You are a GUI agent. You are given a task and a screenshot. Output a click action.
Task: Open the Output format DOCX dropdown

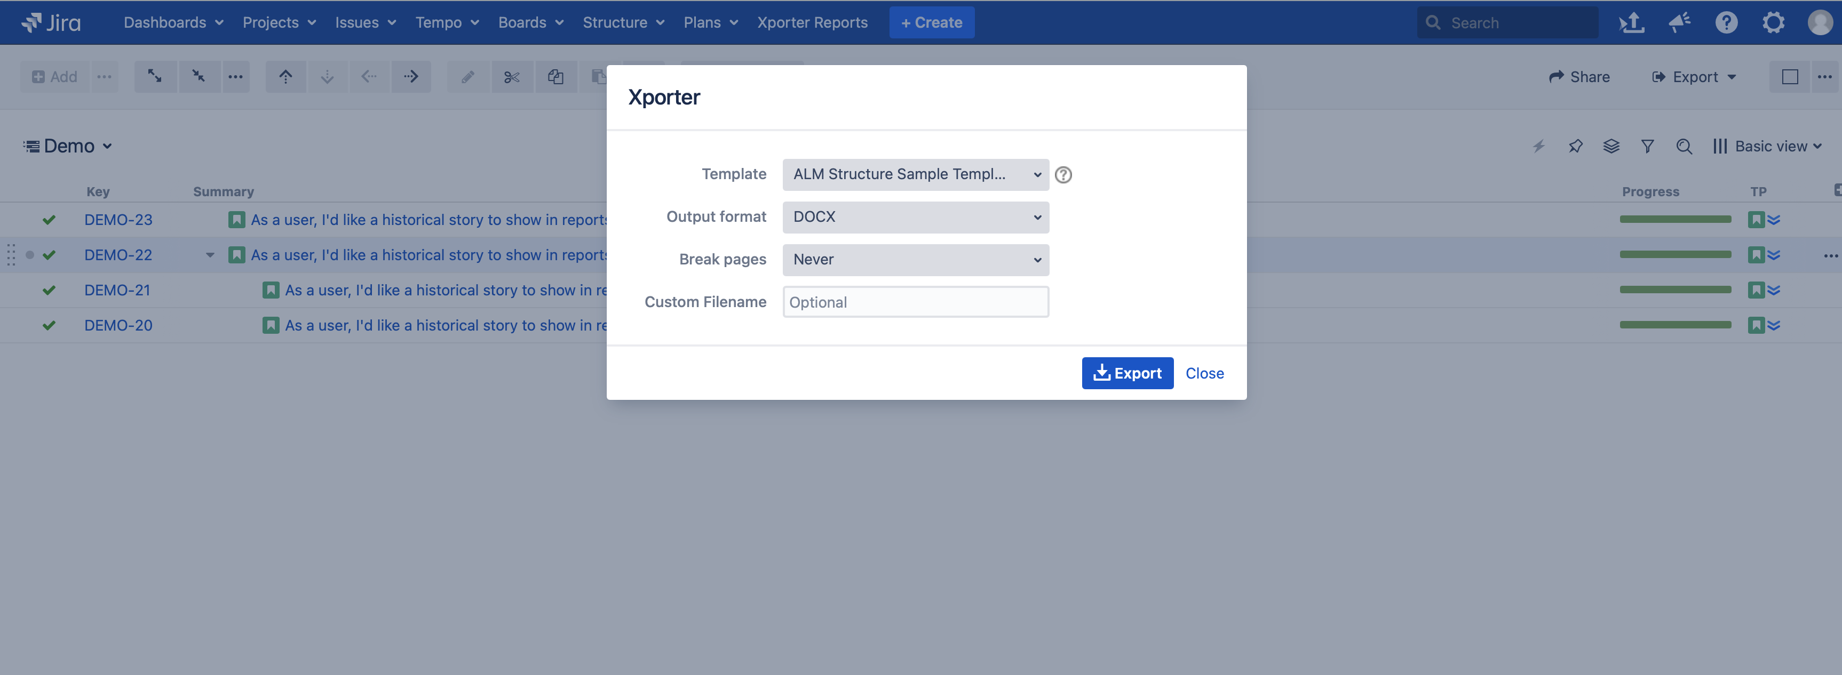915,217
